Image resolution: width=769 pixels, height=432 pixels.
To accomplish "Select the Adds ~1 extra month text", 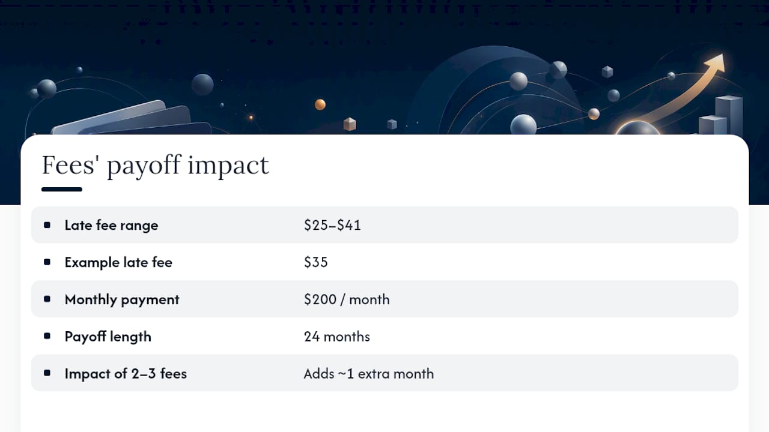I will pos(368,374).
